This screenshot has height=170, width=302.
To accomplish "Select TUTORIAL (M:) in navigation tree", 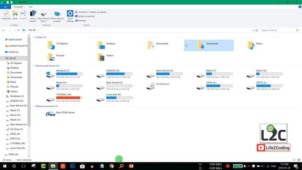I will click(x=17, y=144).
